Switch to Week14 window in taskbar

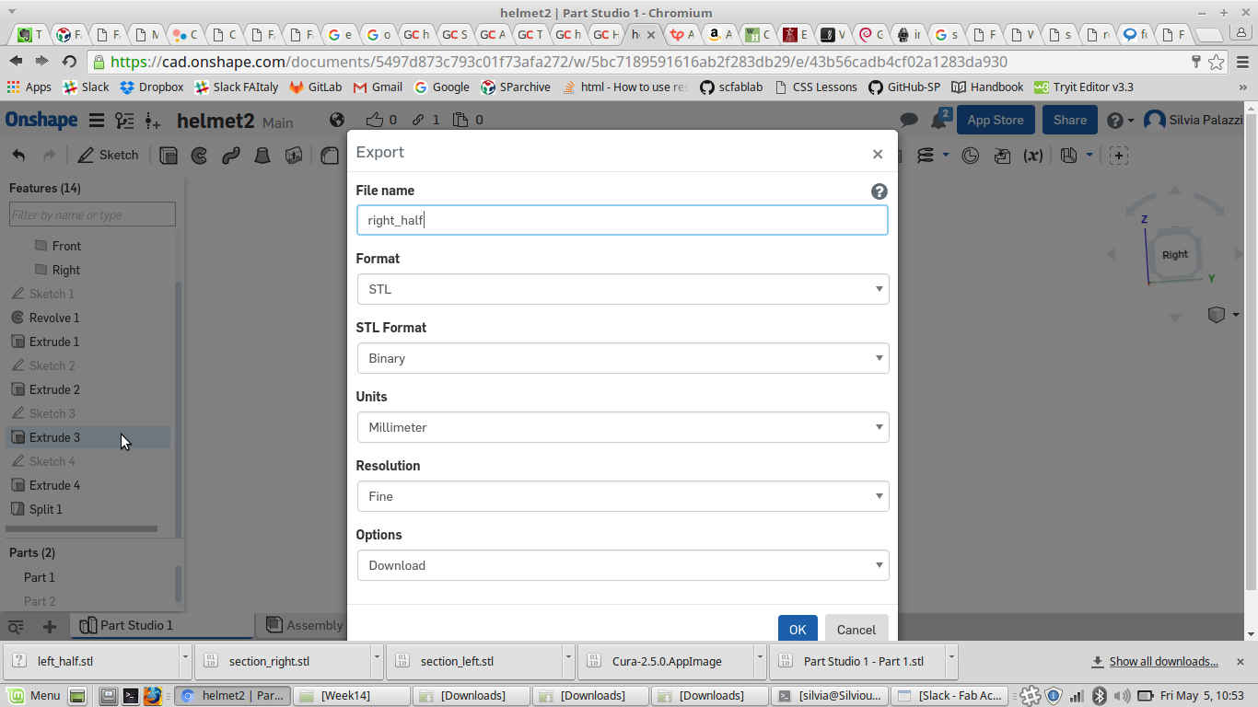(352, 695)
